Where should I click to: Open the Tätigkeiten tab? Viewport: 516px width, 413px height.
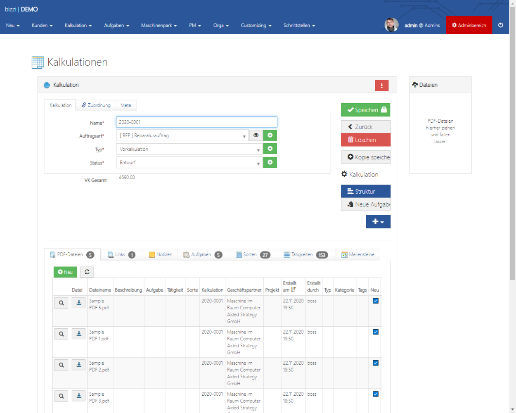pos(306,255)
